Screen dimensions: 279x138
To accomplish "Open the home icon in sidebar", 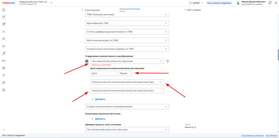I will coord(4,10).
